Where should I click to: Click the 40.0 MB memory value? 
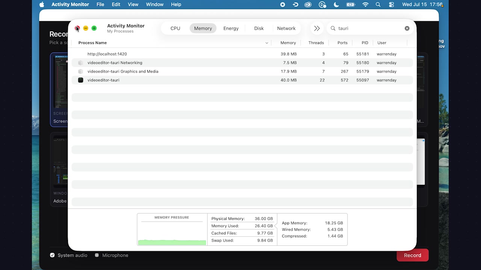coord(289,80)
